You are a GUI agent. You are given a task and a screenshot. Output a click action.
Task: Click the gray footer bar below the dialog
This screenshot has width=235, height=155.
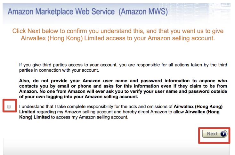click(115, 148)
